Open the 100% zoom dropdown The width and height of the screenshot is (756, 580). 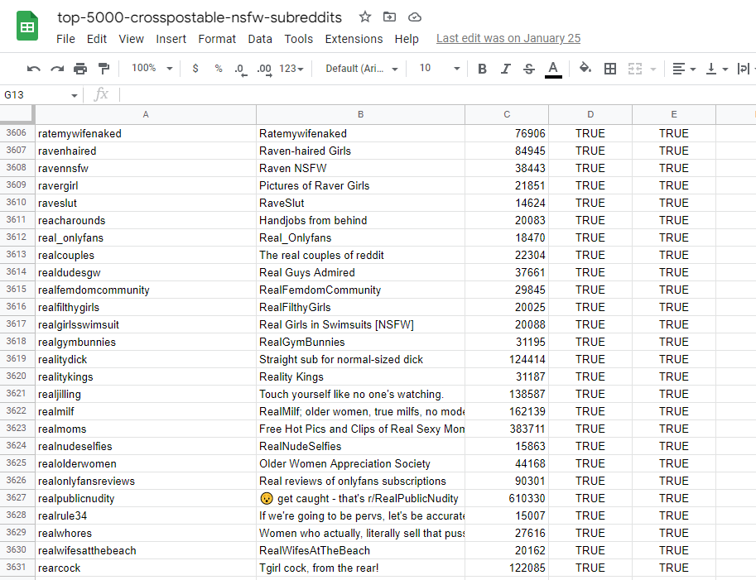pyautogui.click(x=152, y=69)
